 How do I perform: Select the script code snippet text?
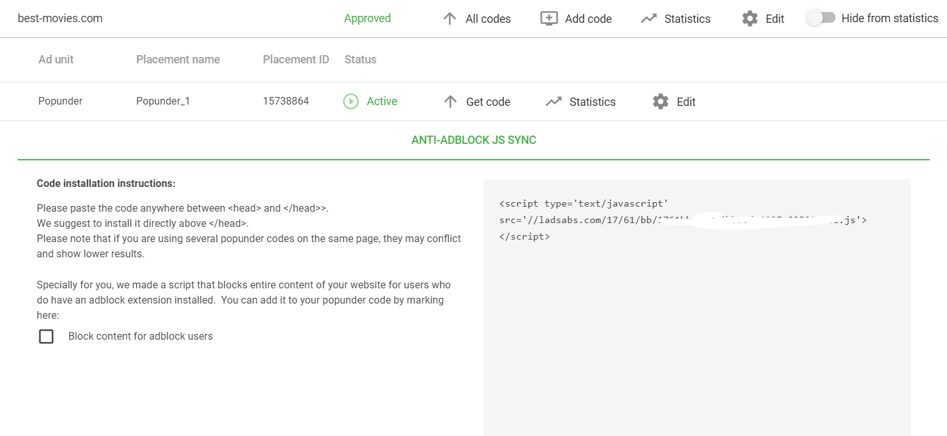point(682,219)
